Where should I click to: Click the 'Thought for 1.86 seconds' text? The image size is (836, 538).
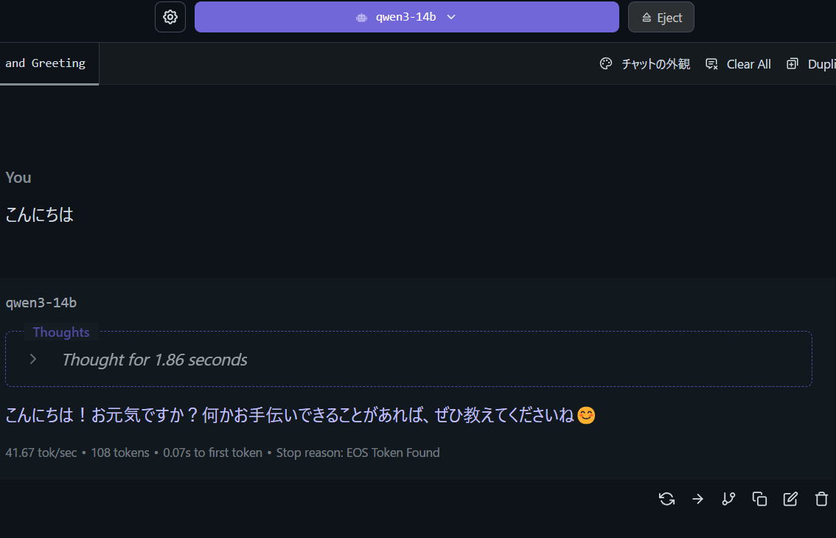pos(154,360)
